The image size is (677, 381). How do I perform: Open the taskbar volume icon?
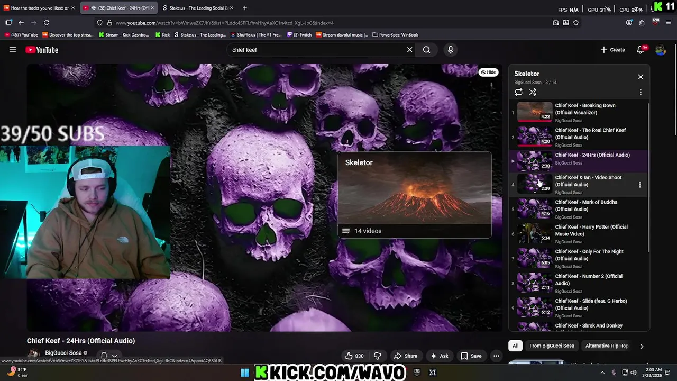(633, 373)
